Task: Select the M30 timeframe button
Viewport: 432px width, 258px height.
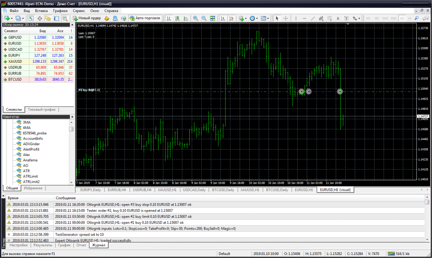Action: 394,18
